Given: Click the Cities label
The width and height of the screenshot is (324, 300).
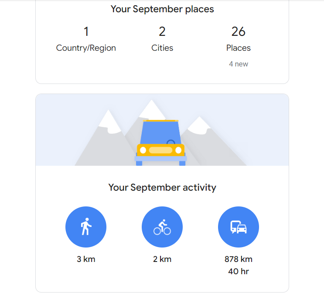Looking at the screenshot, I should 162,48.
